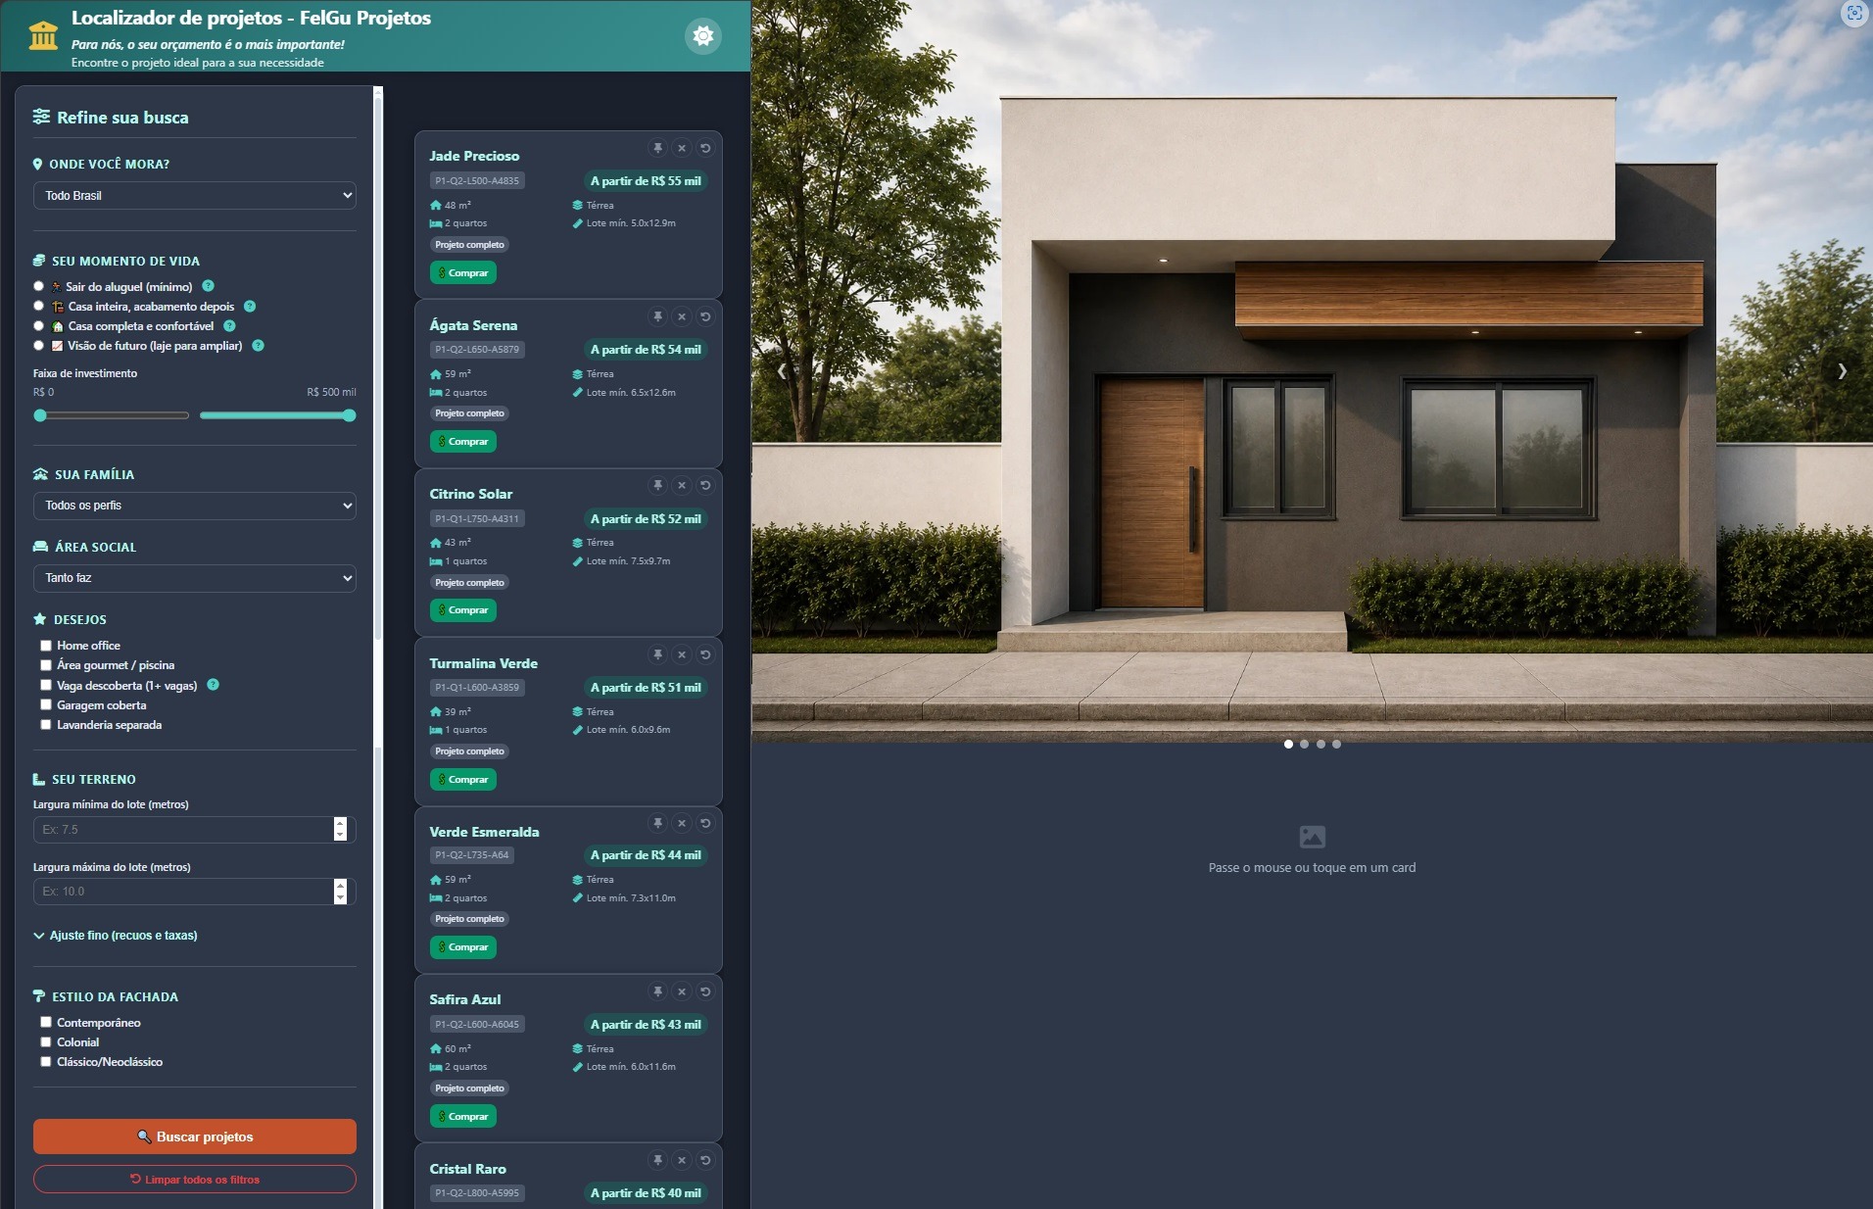Screen dimensions: 1873x1209
Task: Choose Casa inteira, acabamento depois radio option
Action: pos(39,306)
